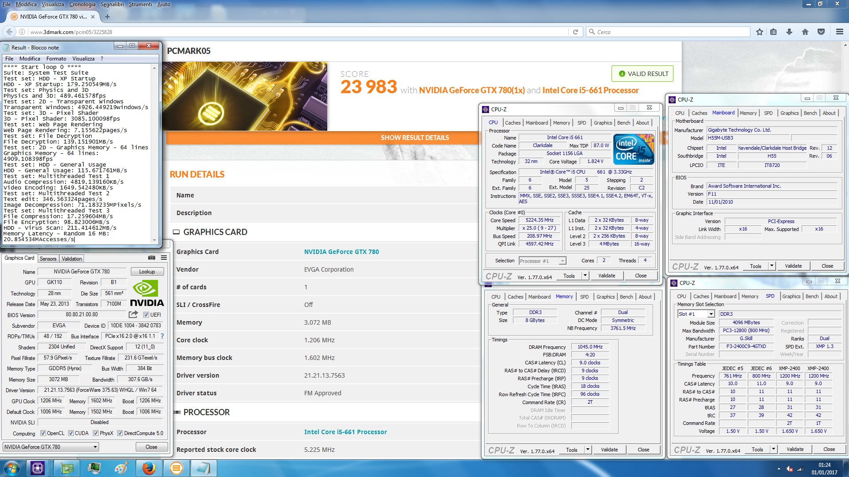The height and width of the screenshot is (477, 849).
Task: Open Segnalibri menu in Firefox
Action: click(x=112, y=4)
